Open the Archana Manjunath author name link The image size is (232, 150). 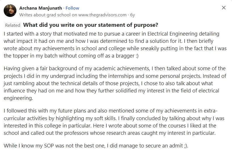click(x=41, y=8)
